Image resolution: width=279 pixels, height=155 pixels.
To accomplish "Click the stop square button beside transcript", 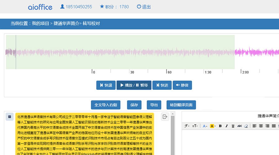I will point(10,117).
